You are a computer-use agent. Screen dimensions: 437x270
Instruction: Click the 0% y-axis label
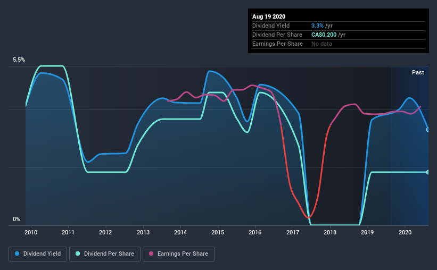(17, 219)
